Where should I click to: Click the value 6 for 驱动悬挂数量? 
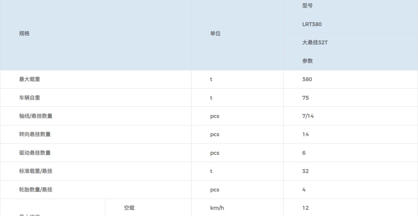[304, 153]
